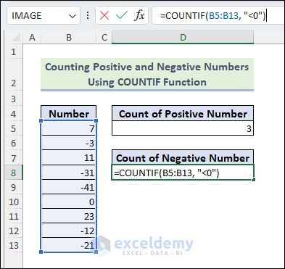Click 'Count of Negative Number' header cell
Viewport: 285px width, 269px height.
(183, 158)
